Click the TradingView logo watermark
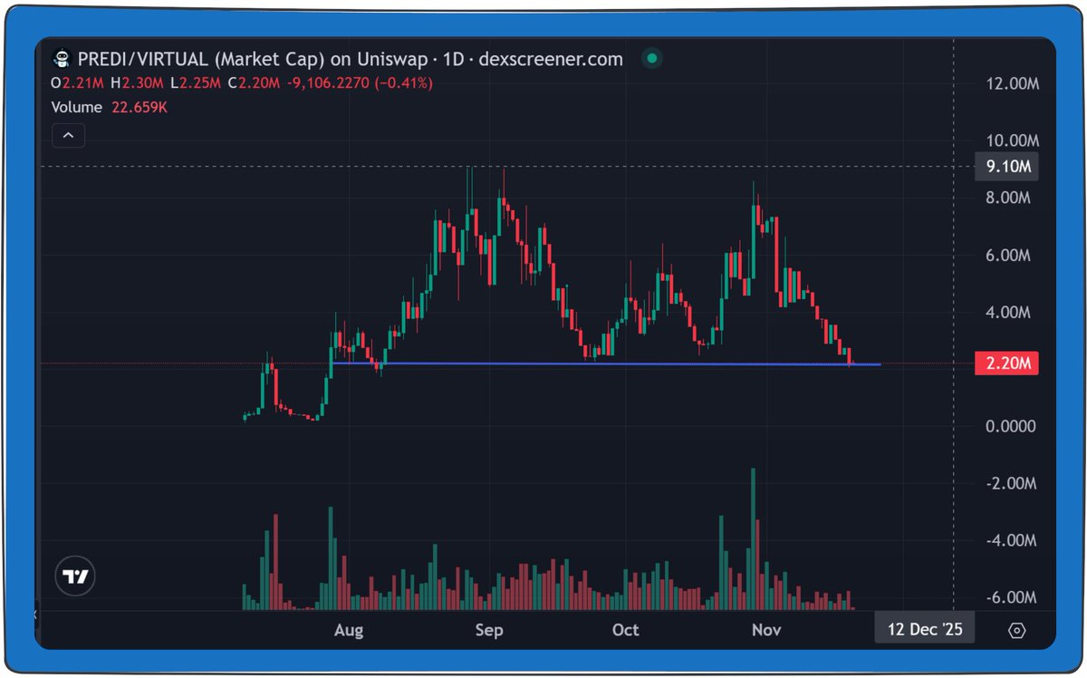Screen dimensions: 1087x678 pos(75,576)
